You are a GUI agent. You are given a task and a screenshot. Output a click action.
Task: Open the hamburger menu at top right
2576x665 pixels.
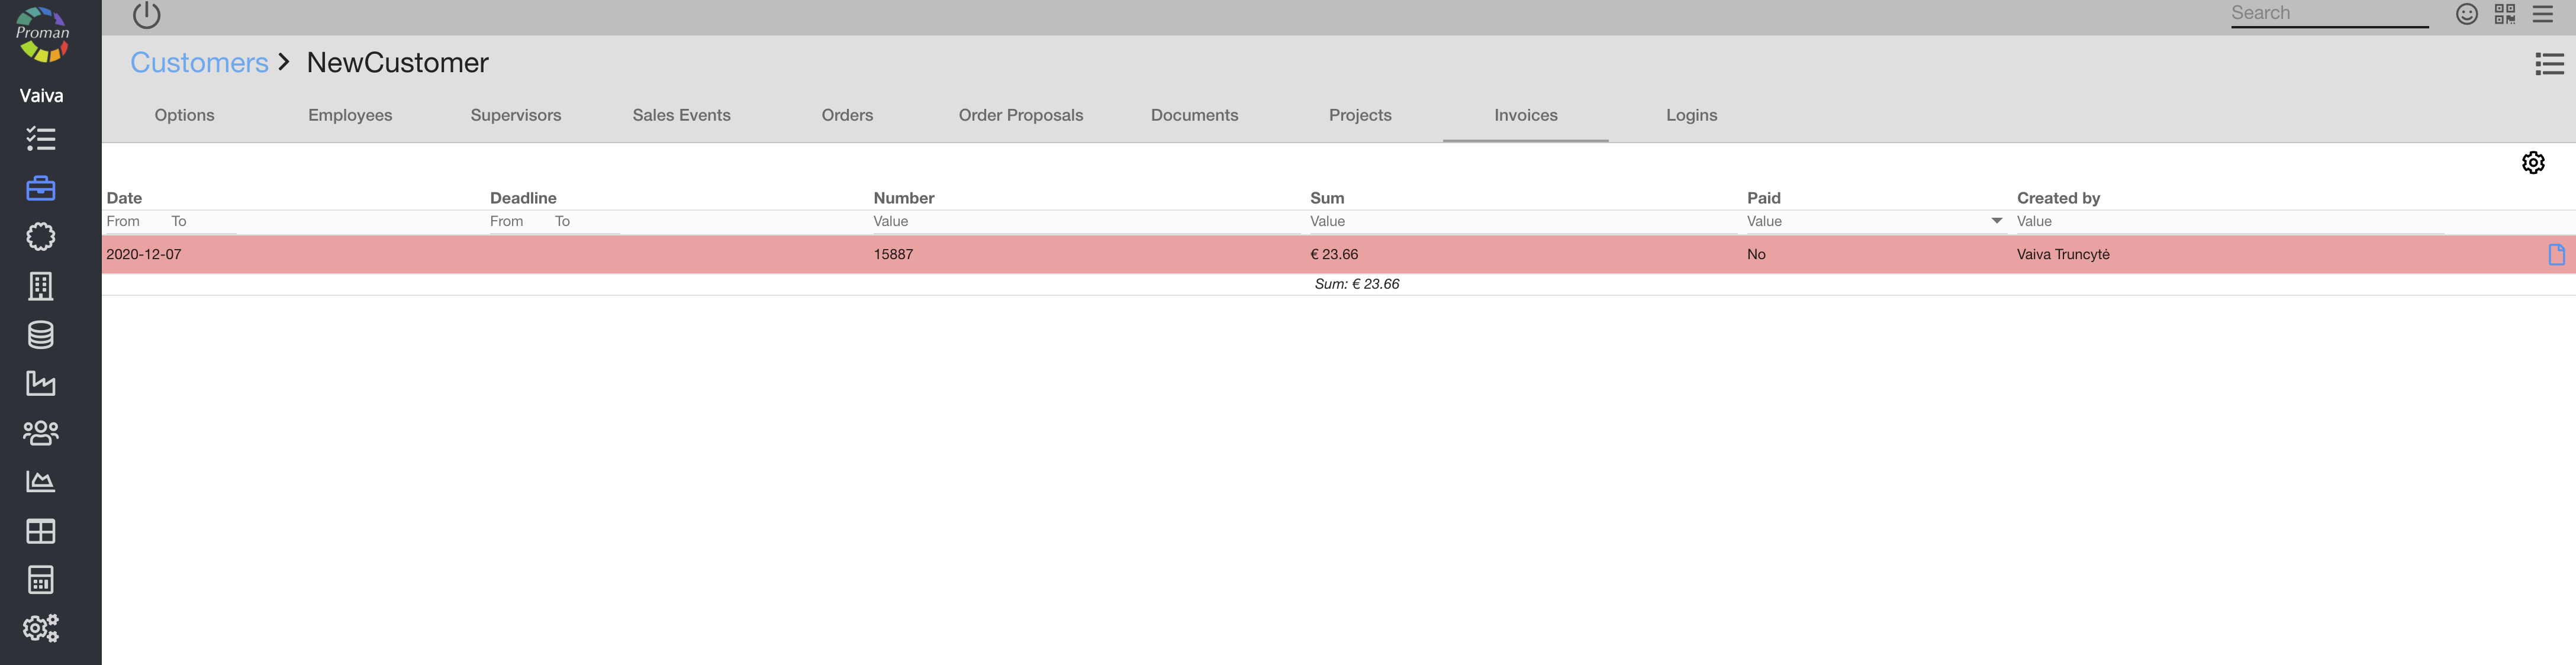click(2542, 14)
